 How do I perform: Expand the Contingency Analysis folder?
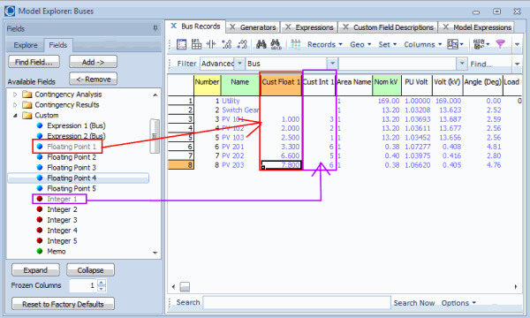click(x=14, y=95)
